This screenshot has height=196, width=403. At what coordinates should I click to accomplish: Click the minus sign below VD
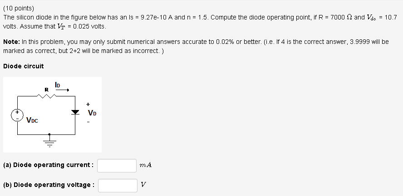[88, 121]
